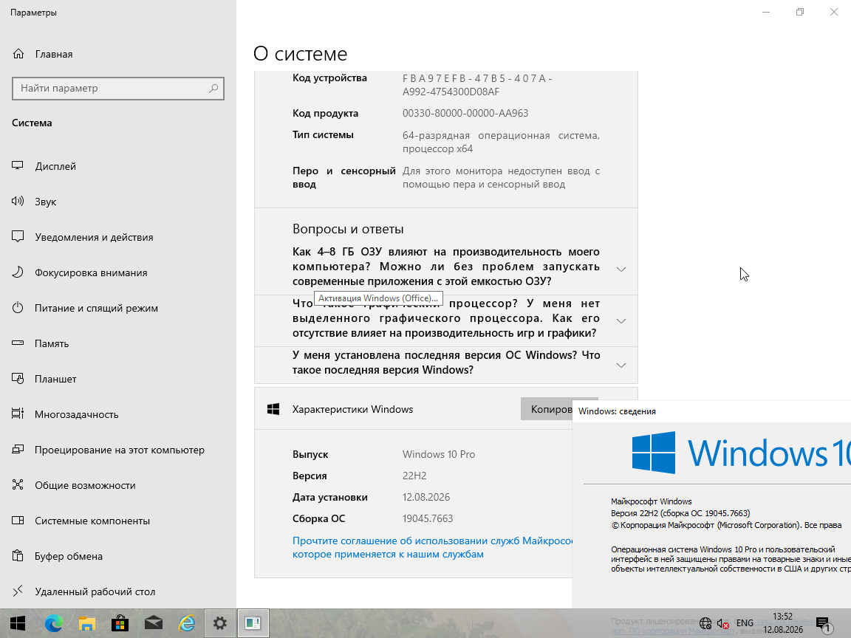The height and width of the screenshot is (638, 851).
Task: Open the Mail app taskbar icon
Action: pos(154,623)
